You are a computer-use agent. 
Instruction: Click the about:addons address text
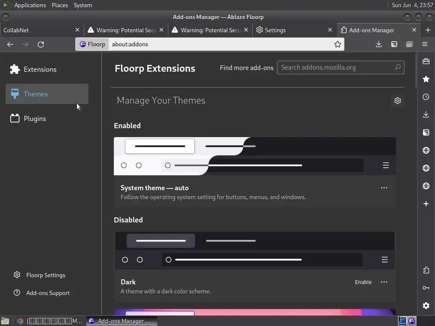[130, 44]
